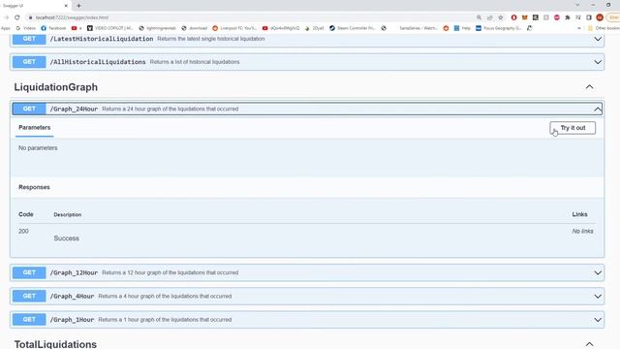Expand the /AllHistoricalLiquidations endpoint chevron

[598, 62]
